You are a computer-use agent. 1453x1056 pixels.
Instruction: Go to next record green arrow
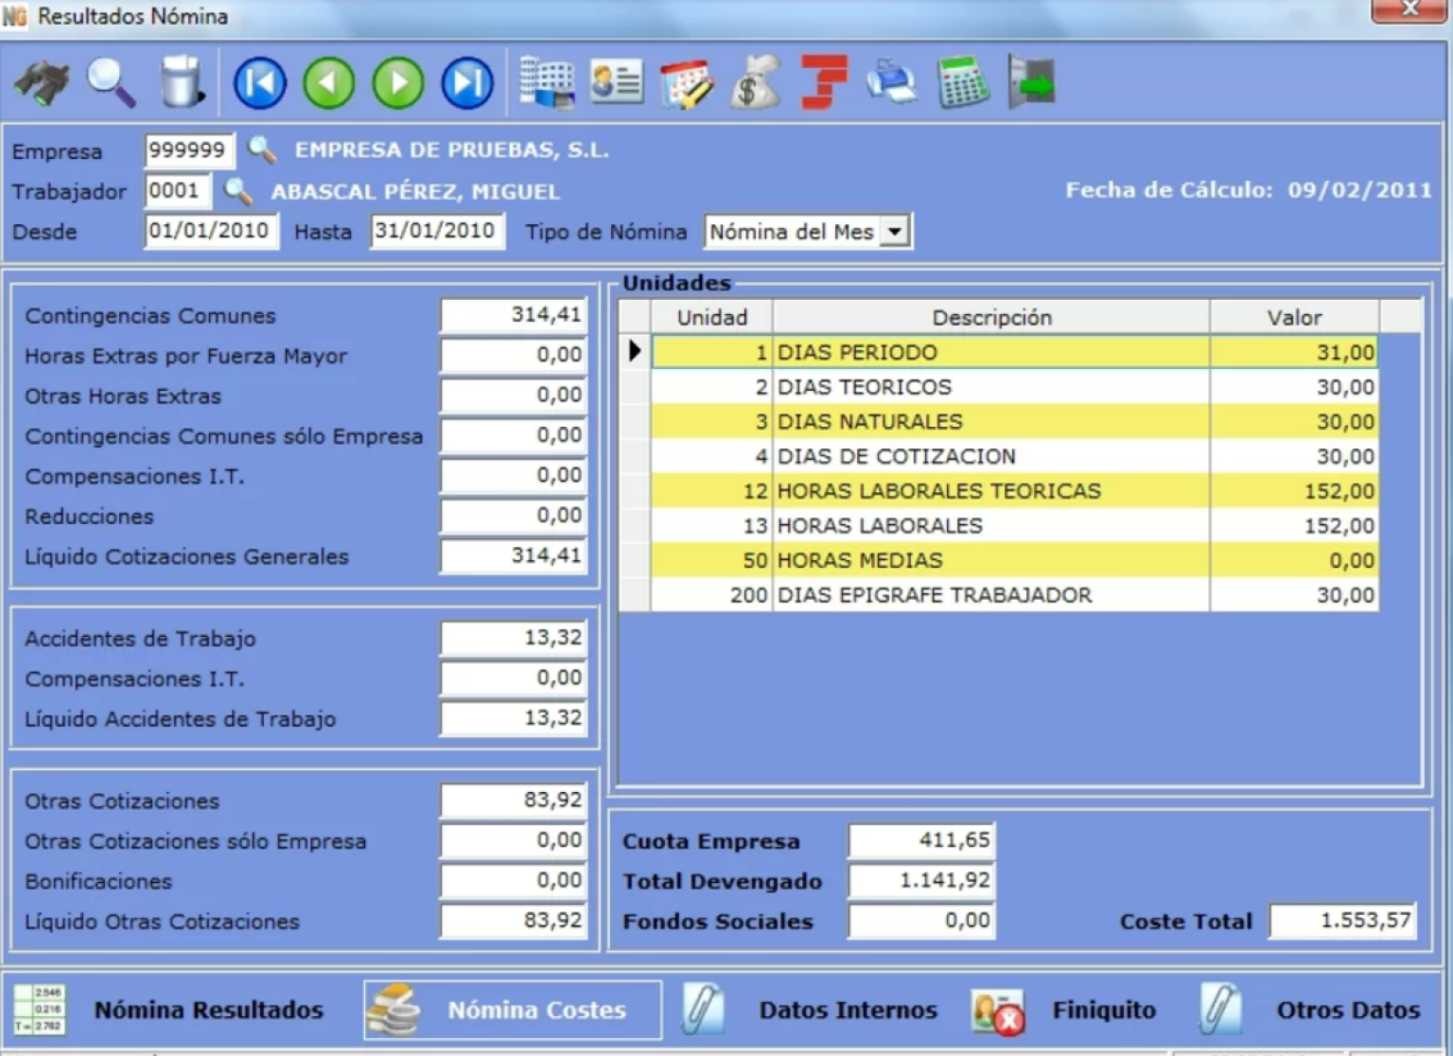[x=398, y=83]
